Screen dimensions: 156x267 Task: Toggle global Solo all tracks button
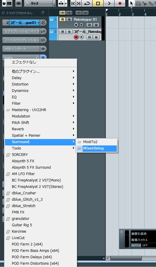(69, 13)
